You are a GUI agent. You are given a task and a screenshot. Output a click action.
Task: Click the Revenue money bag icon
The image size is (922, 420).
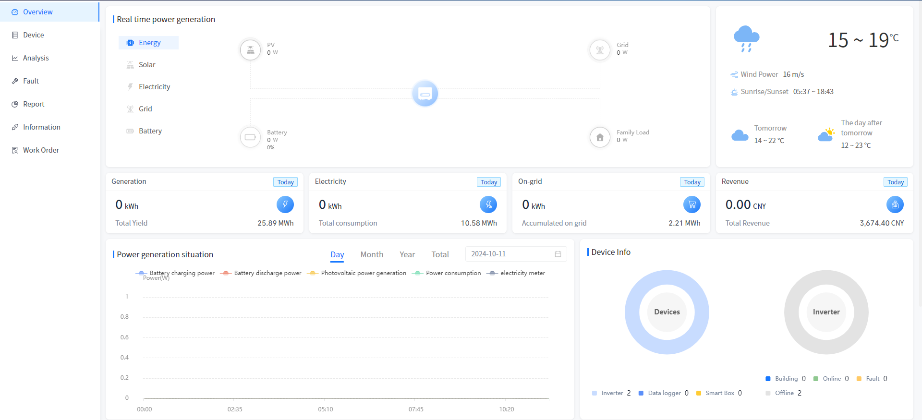895,204
